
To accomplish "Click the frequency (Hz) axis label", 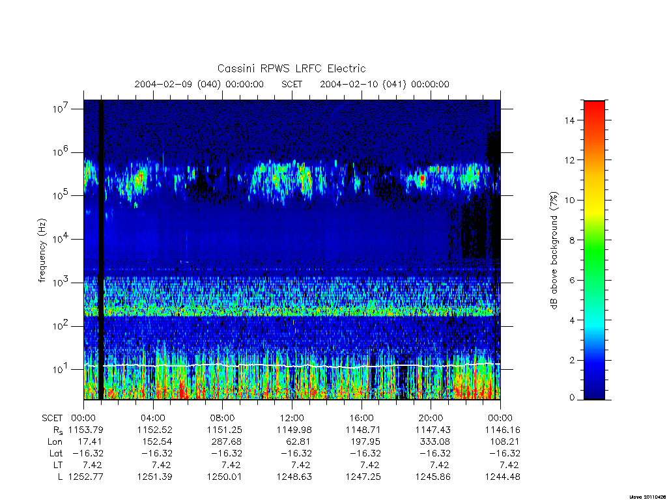I will 42,251.
